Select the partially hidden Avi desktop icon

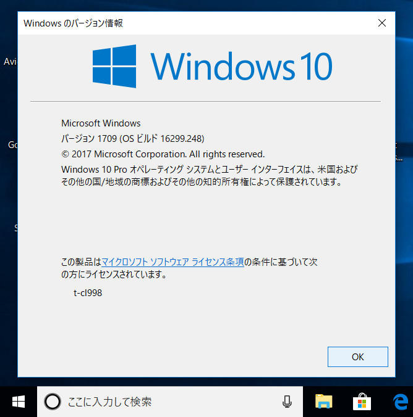(9, 61)
